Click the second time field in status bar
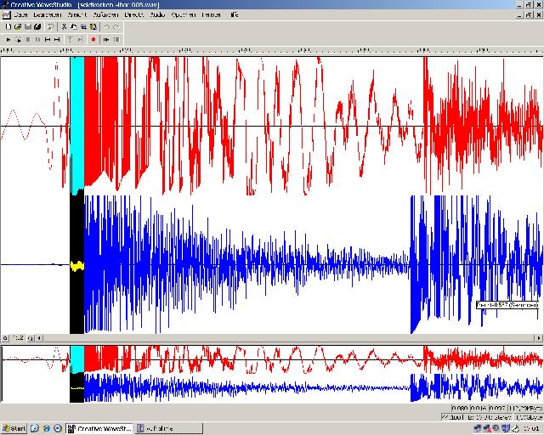Image resolution: width=544 pixels, height=435 pixels. pos(479,409)
